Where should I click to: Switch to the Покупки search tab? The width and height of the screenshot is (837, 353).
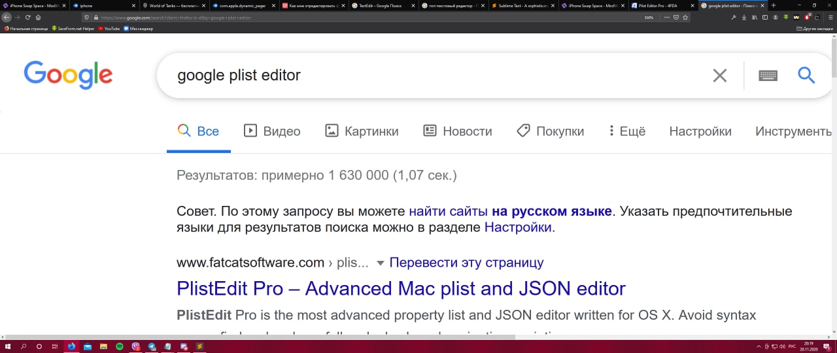(x=550, y=131)
